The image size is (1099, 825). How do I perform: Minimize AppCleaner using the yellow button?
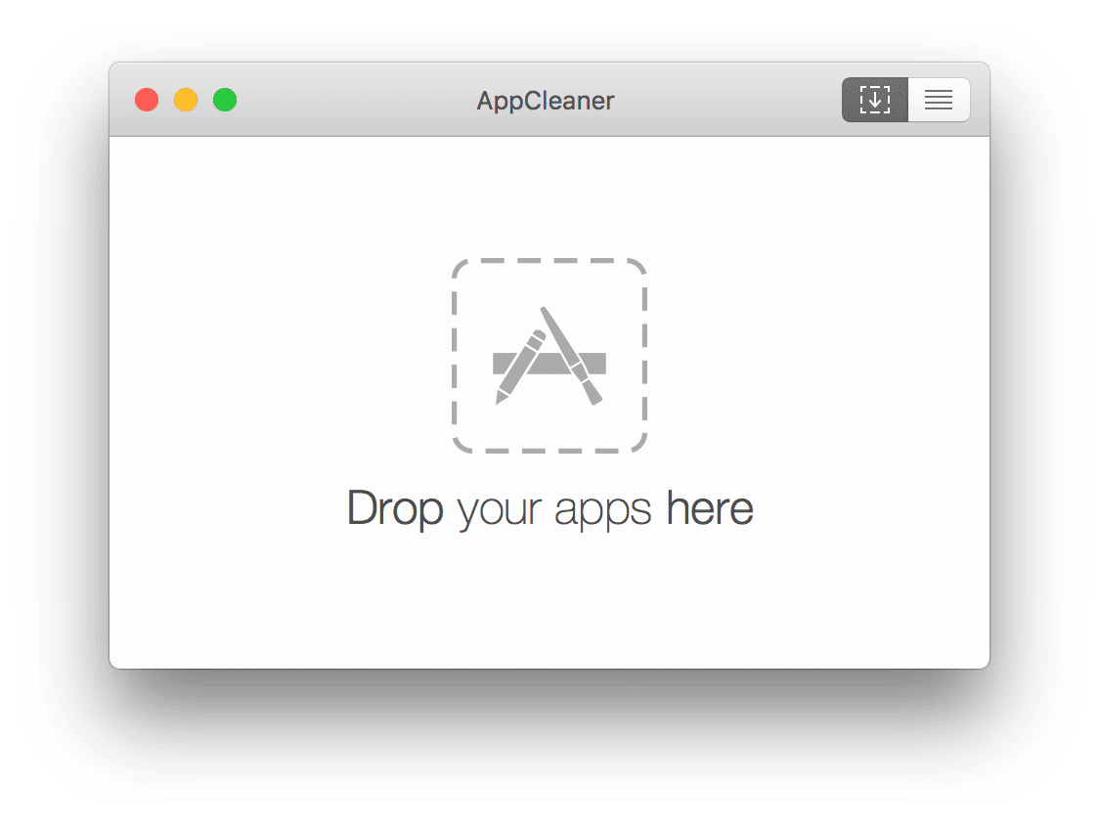186,100
